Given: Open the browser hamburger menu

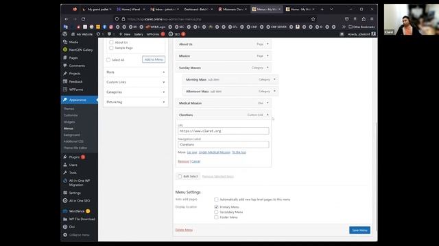Looking at the screenshot, I should pos(372,19).
